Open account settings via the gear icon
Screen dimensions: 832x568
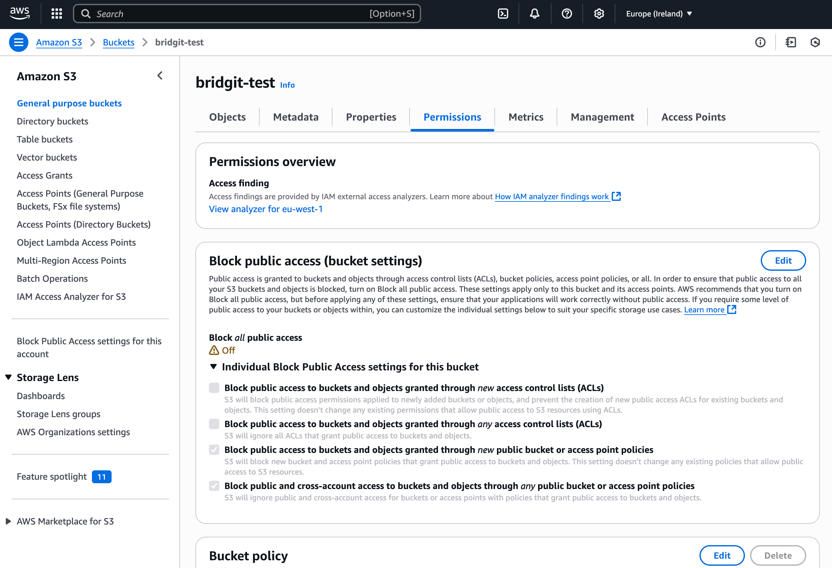[598, 14]
